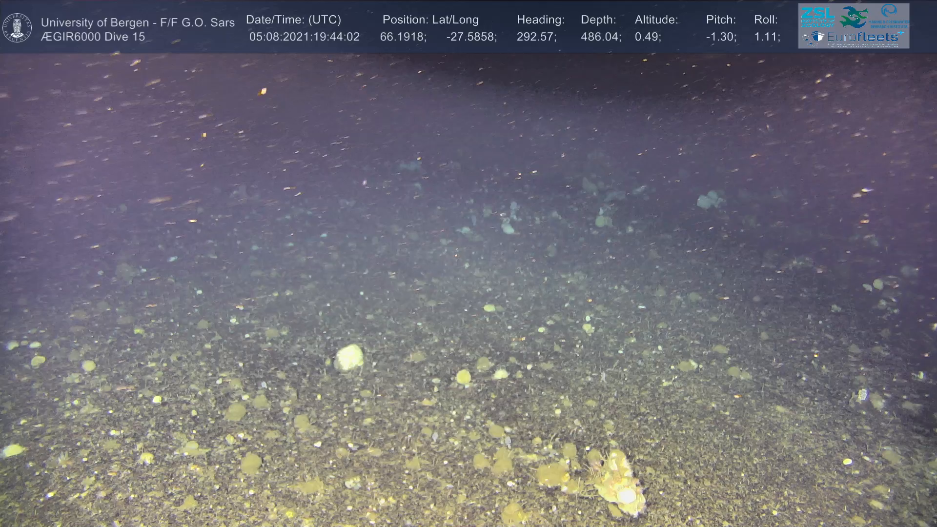Click the Depth value 486.04

click(600, 37)
